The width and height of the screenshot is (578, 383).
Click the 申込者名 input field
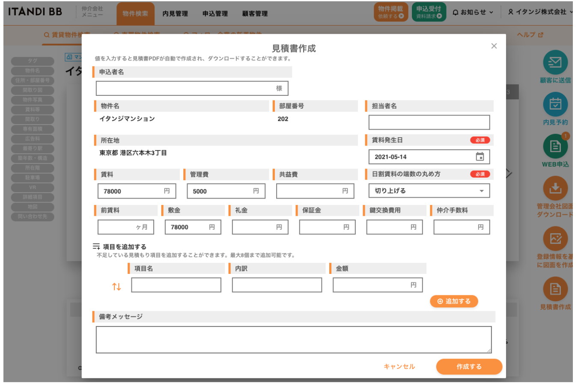[x=192, y=88]
